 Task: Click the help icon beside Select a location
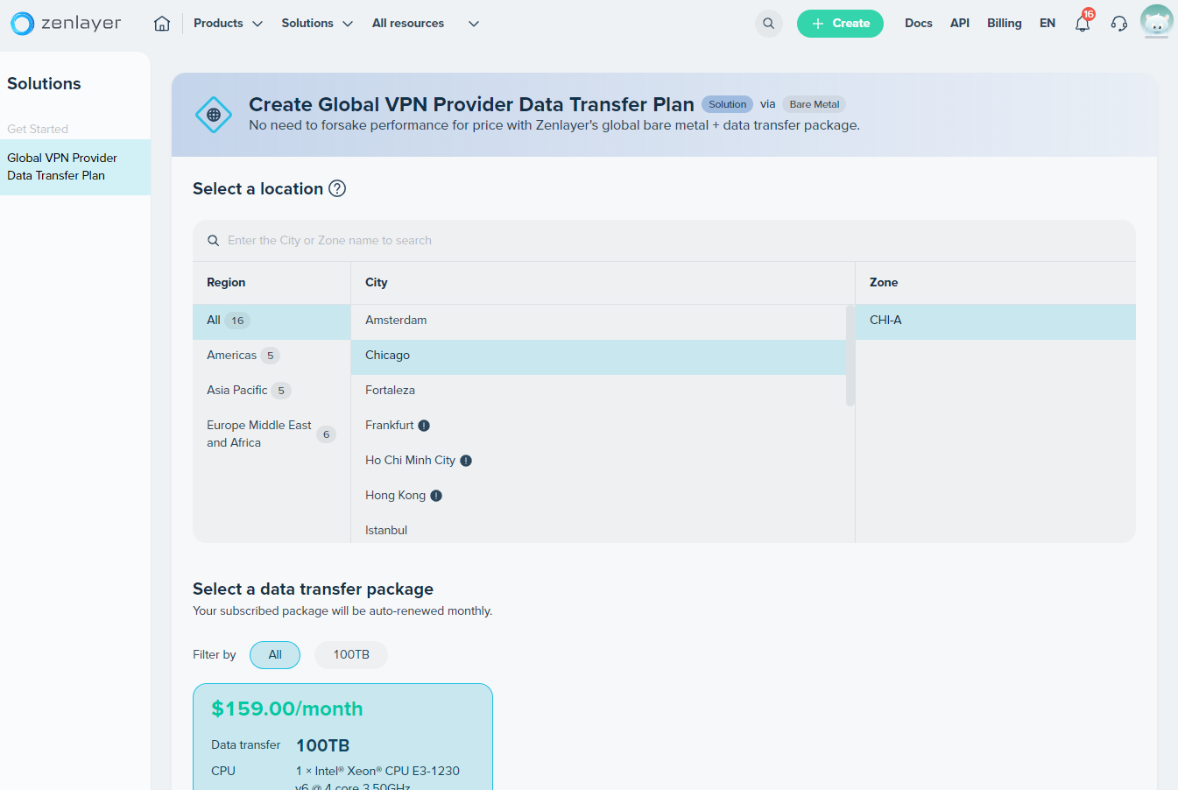tap(337, 188)
